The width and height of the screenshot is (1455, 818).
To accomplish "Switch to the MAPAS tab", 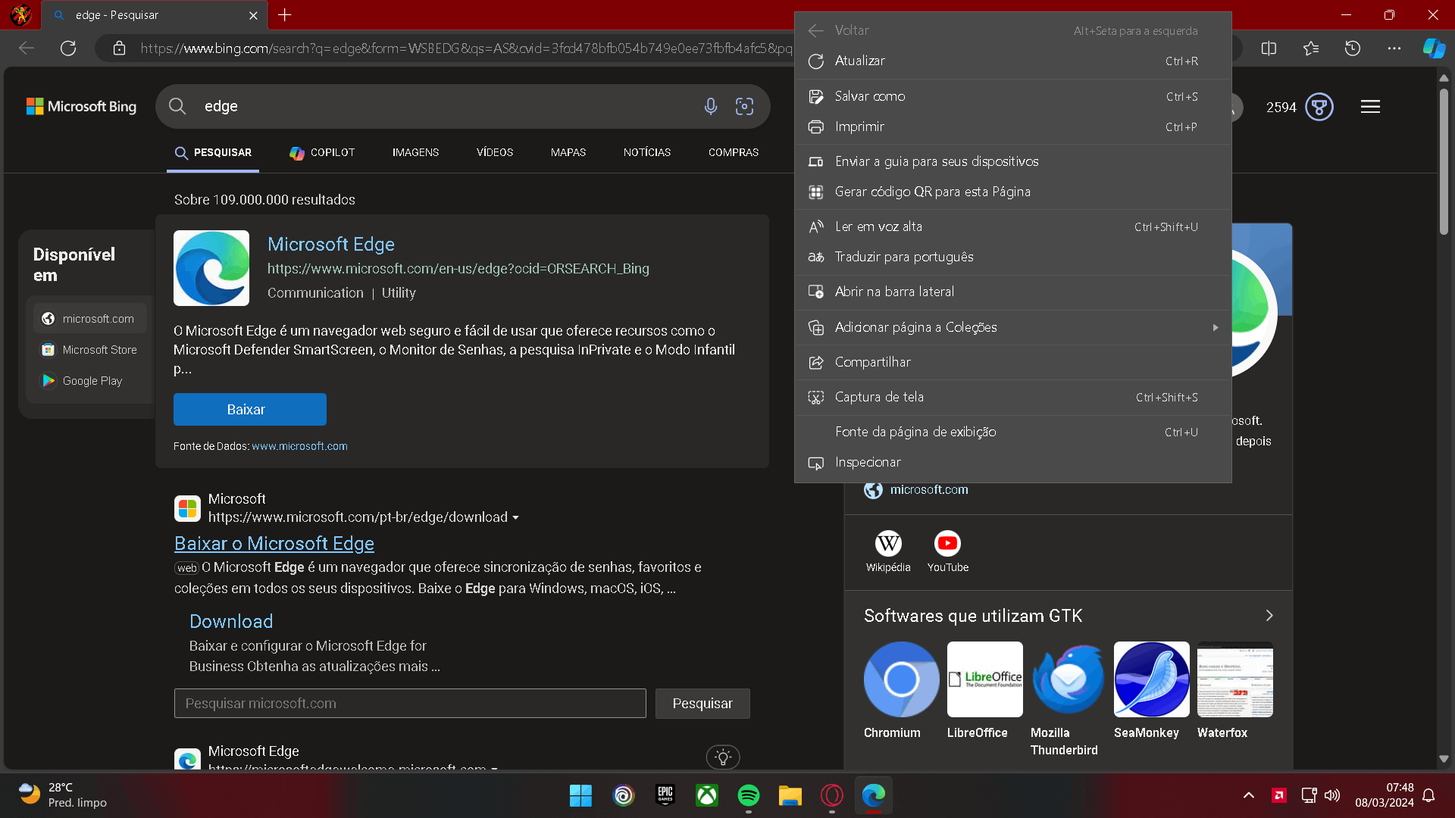I will [568, 152].
